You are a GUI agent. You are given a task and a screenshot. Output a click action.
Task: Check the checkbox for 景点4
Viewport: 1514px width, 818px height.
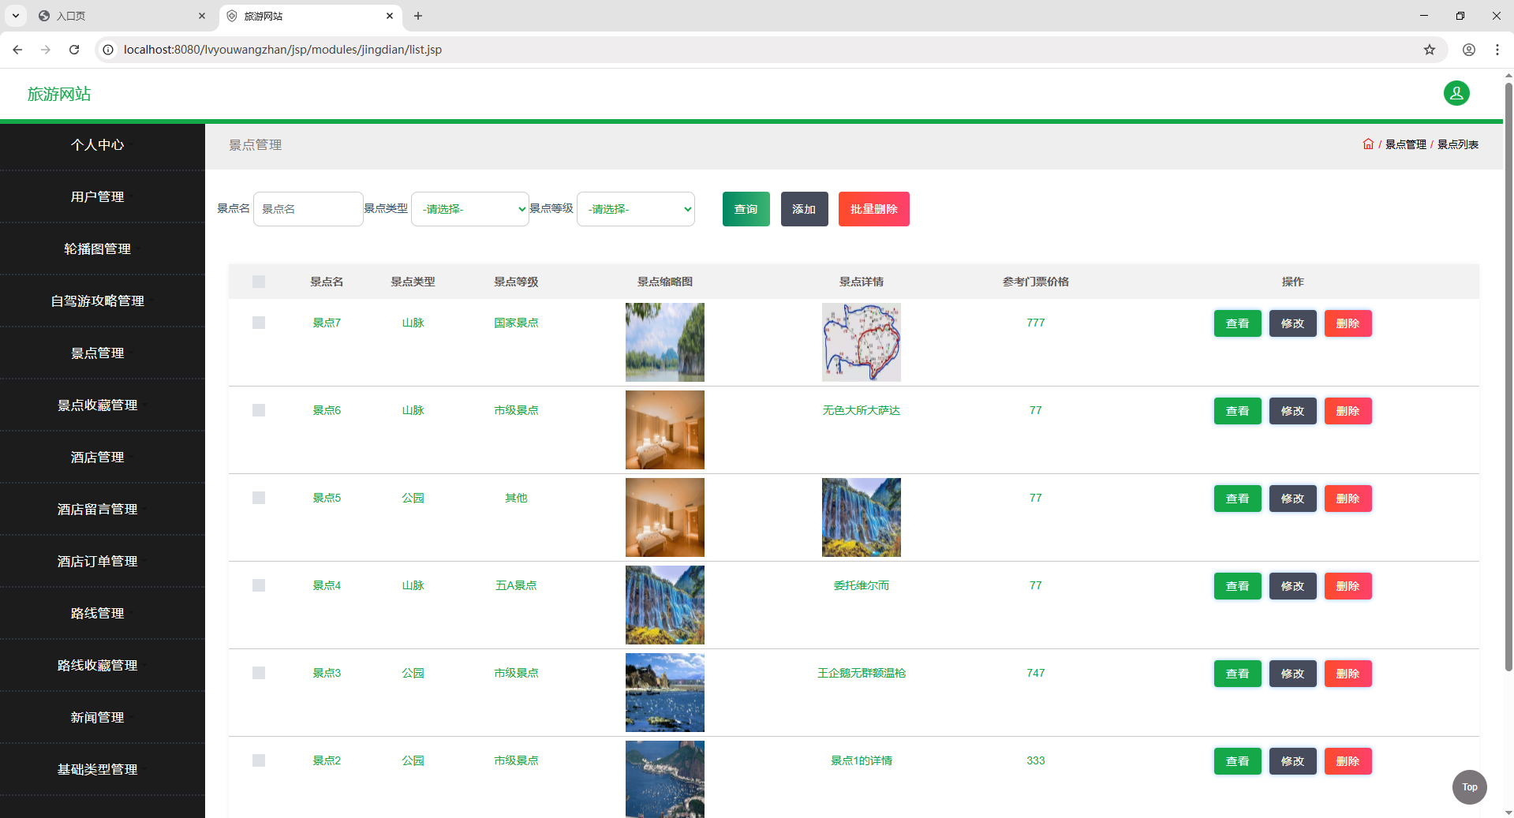pyautogui.click(x=259, y=585)
